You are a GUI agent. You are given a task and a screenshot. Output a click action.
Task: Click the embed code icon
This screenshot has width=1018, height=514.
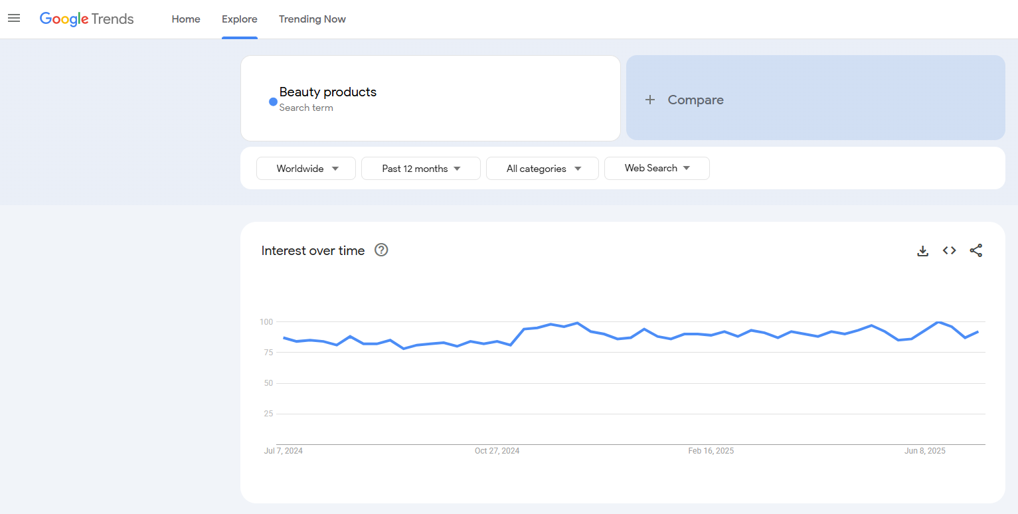950,250
